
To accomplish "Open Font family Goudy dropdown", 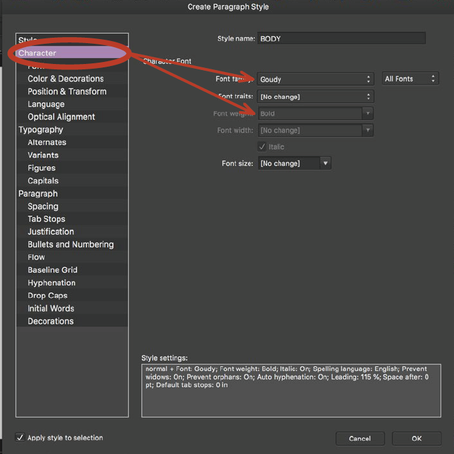I will pos(315,79).
